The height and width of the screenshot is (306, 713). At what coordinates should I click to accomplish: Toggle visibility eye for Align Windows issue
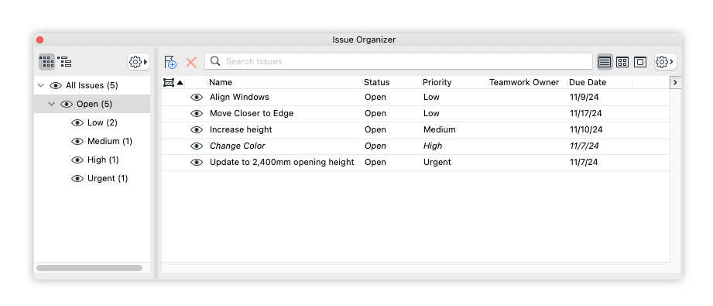tap(197, 97)
